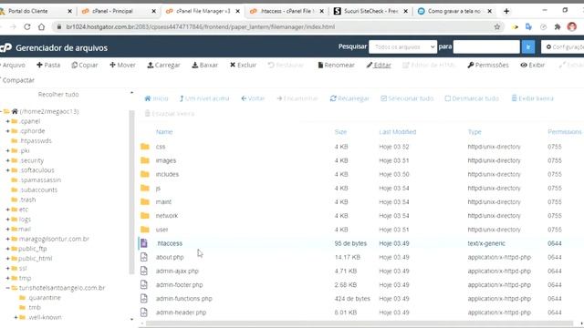Screen dimensions: 584x328
Task: Select the .trash folder in tree
Action: tap(27, 200)
